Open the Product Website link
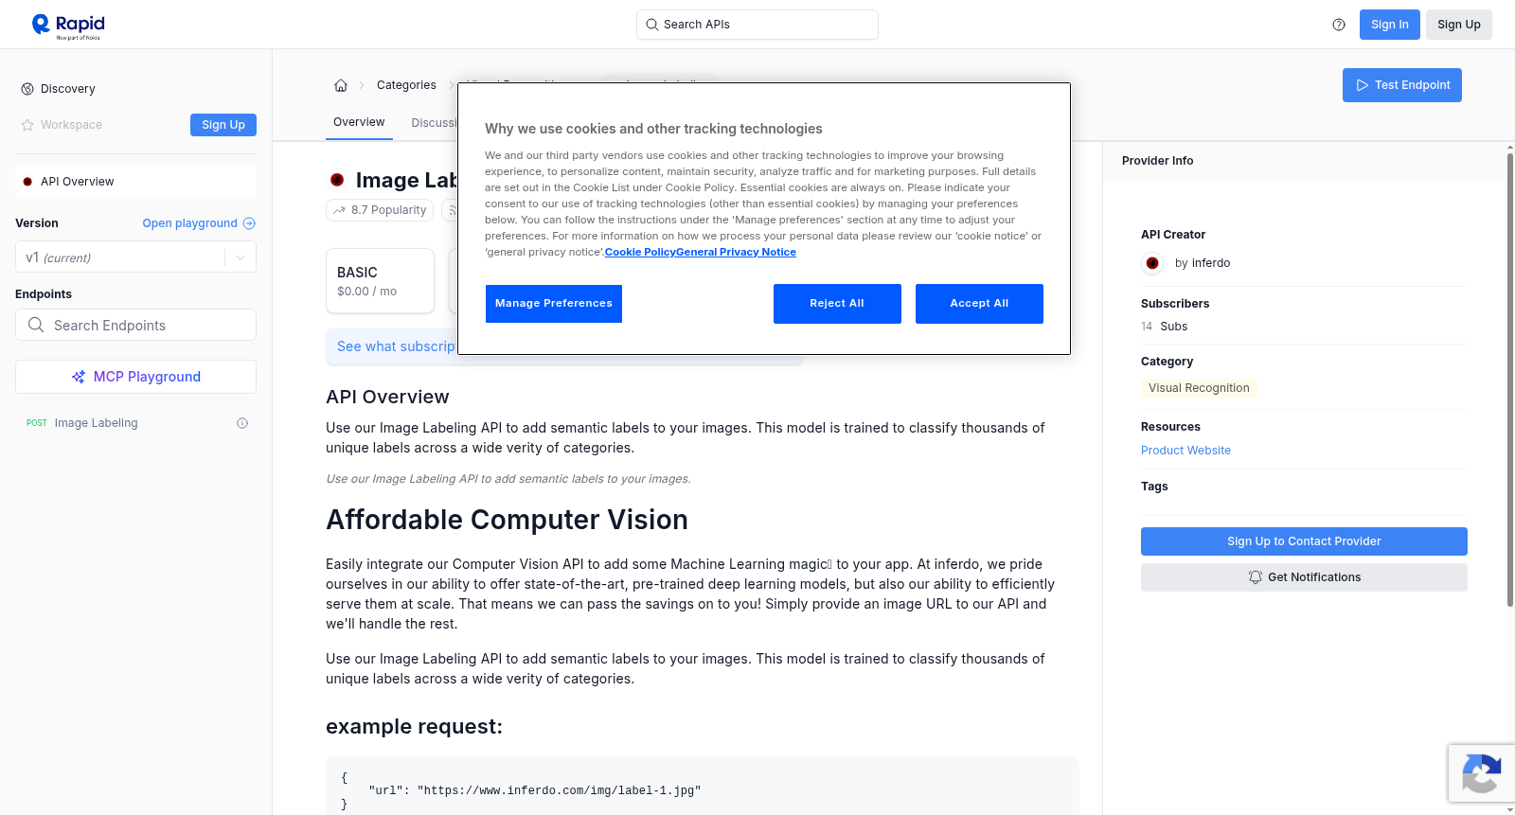The image size is (1515, 815). tap(1185, 451)
